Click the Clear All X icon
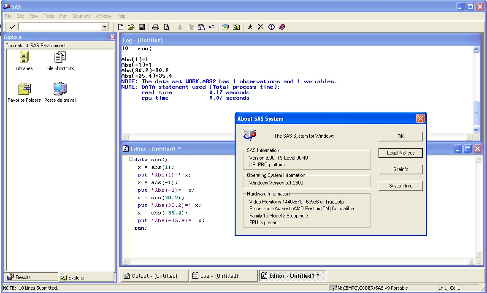Image resolution: width=487 pixels, height=293 pixels. point(260,27)
